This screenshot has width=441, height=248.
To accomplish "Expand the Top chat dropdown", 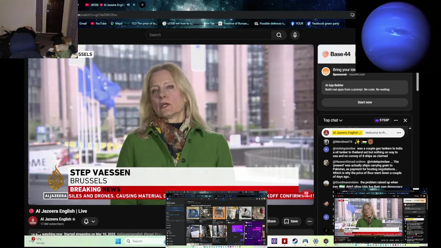I will (x=333, y=120).
